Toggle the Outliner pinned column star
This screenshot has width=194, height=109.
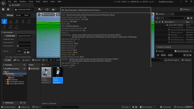(x=159, y=22)
